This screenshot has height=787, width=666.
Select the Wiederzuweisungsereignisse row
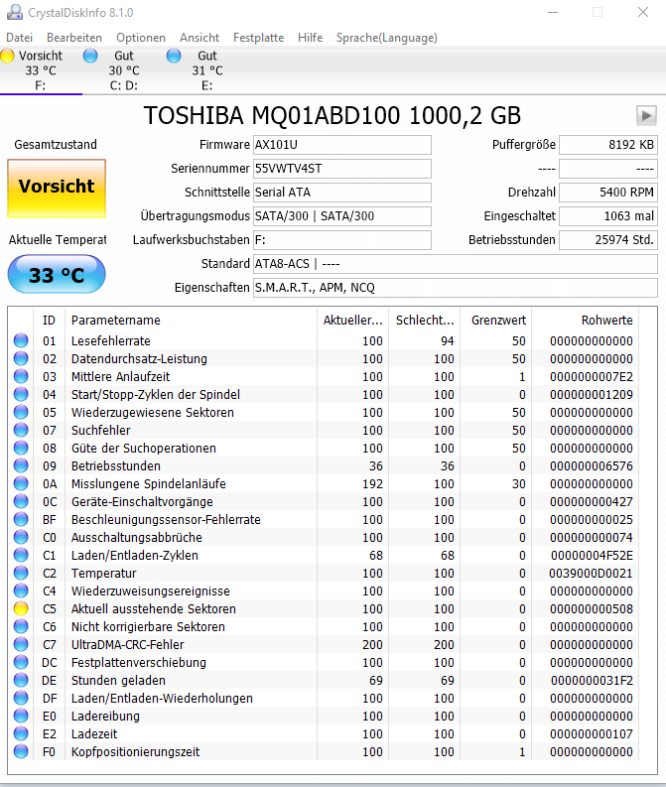tap(325, 591)
